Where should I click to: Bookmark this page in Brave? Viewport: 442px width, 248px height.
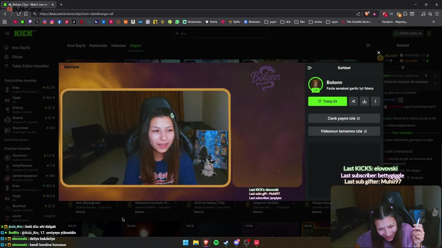coord(26,14)
